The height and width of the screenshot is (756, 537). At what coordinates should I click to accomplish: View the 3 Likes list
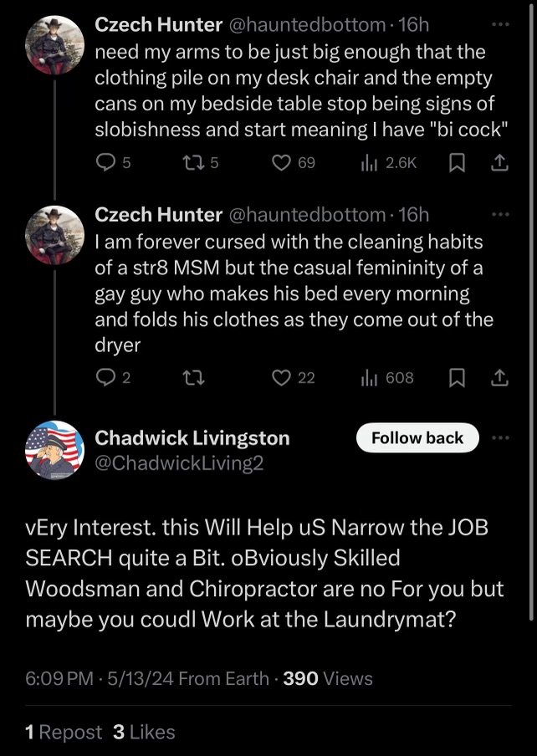point(144,732)
